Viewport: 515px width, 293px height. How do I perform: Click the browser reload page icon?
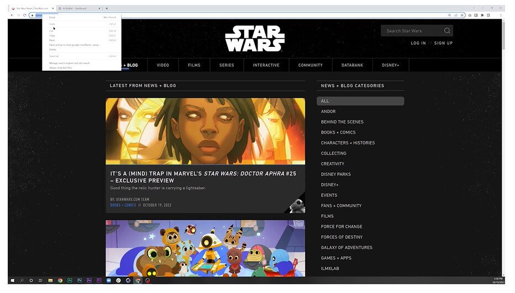(x=25, y=15)
